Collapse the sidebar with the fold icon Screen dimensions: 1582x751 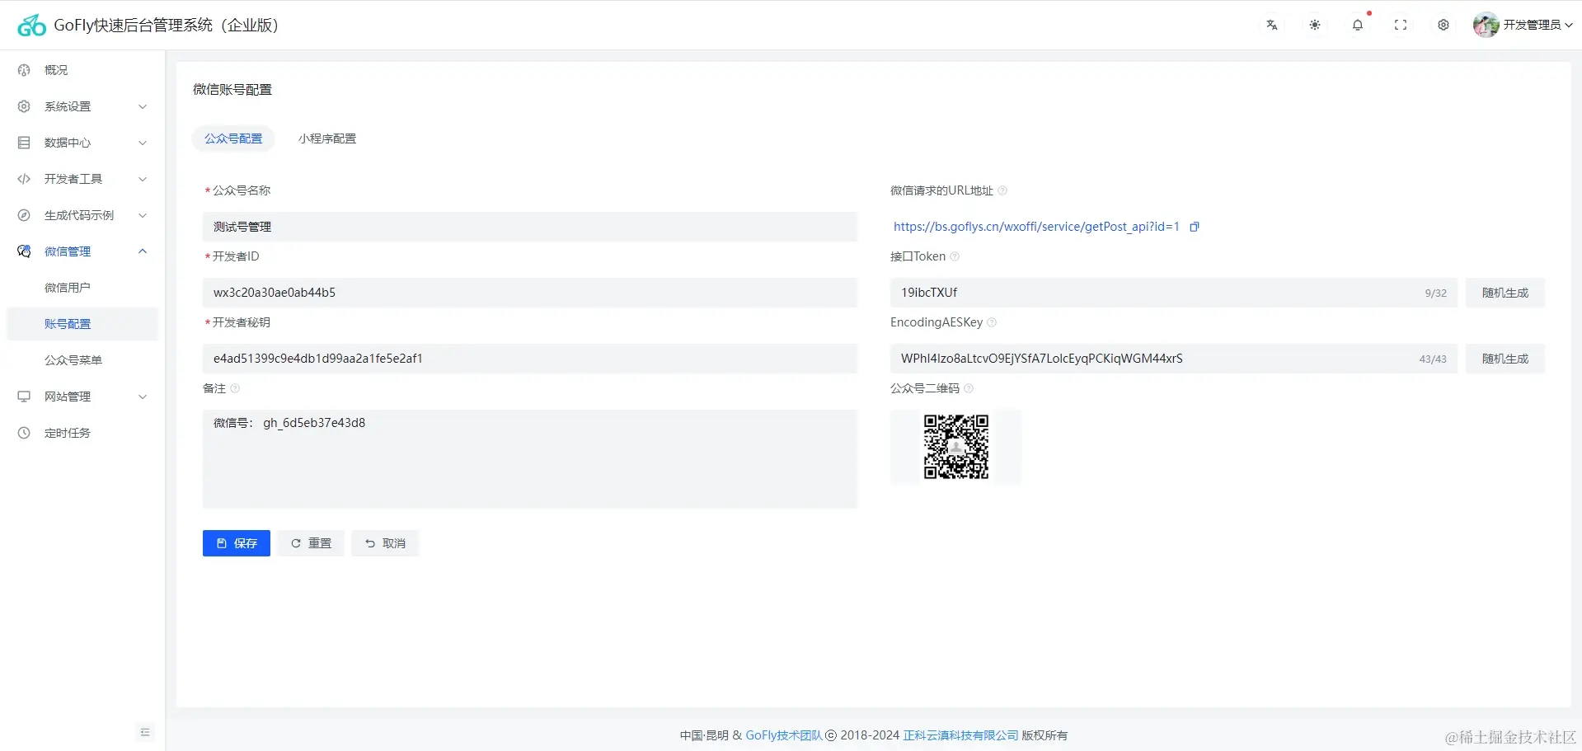[145, 732]
